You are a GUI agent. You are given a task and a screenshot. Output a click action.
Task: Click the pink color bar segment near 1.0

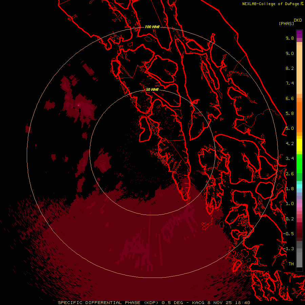point(299,205)
